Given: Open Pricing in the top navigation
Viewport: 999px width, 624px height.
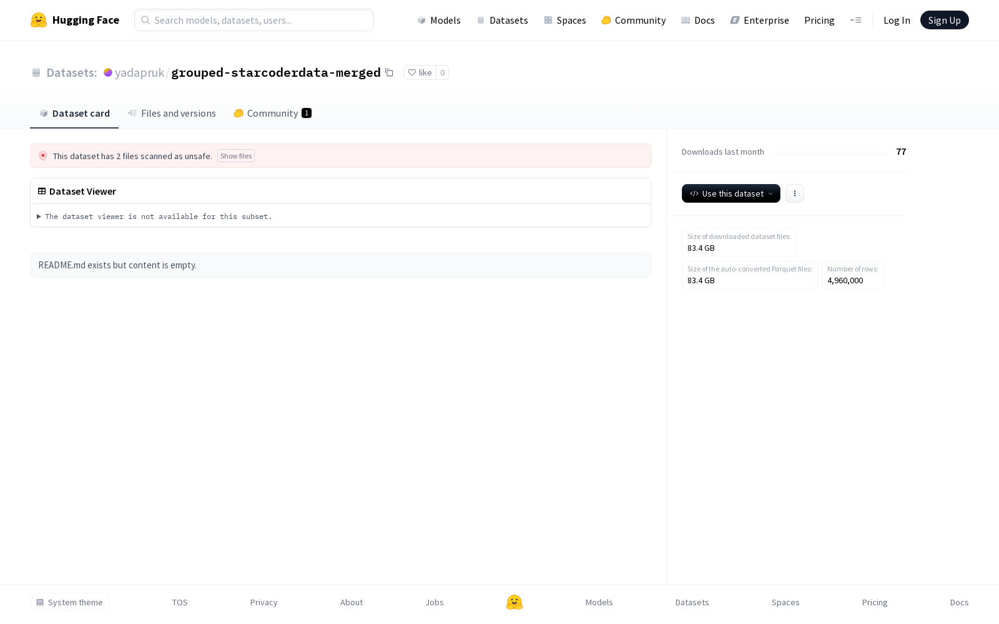Looking at the screenshot, I should coord(819,20).
